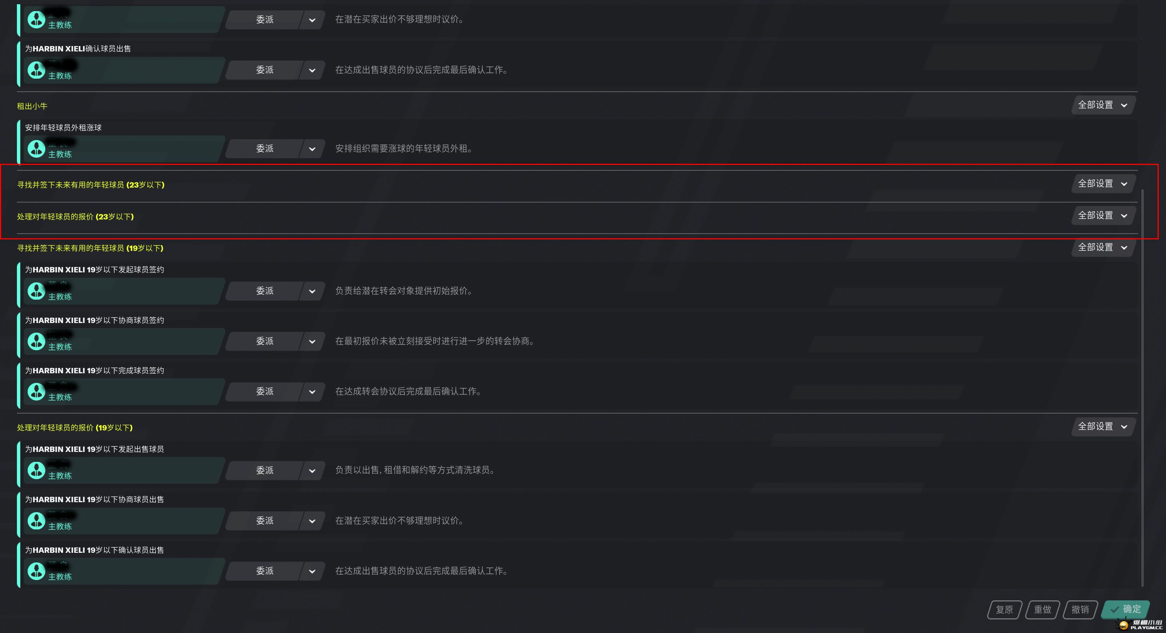Screen dimensions: 1166x633
Task: Click staff avatar under 19岁以下协商球员签约
Action: click(36, 341)
